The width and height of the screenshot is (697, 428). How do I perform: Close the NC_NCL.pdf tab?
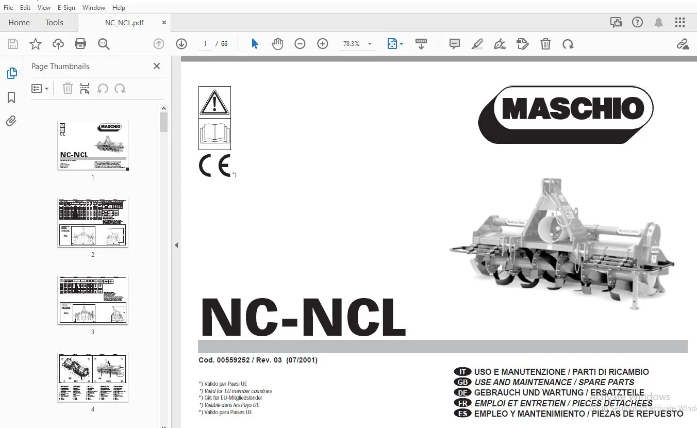164,23
